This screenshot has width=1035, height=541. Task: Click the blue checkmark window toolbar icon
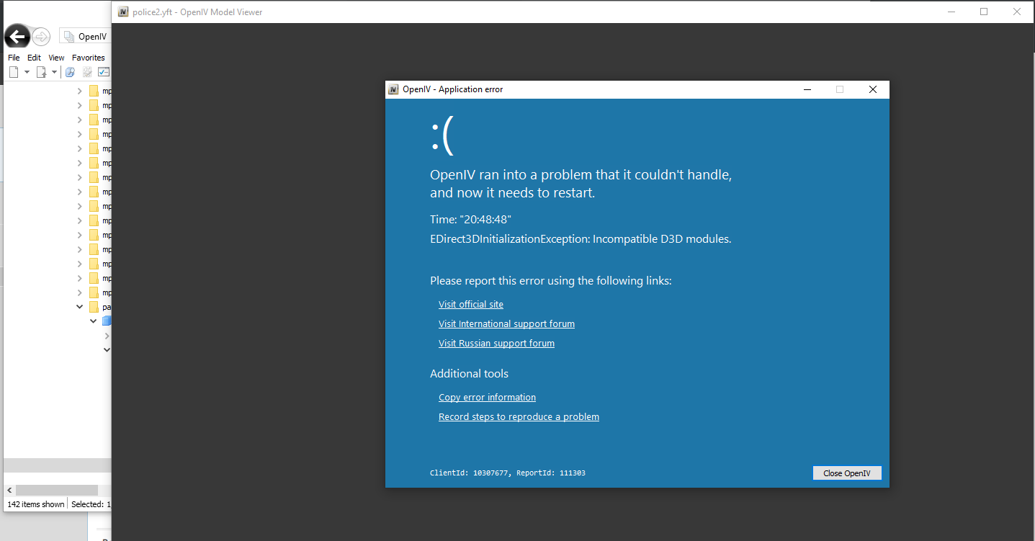click(x=104, y=72)
